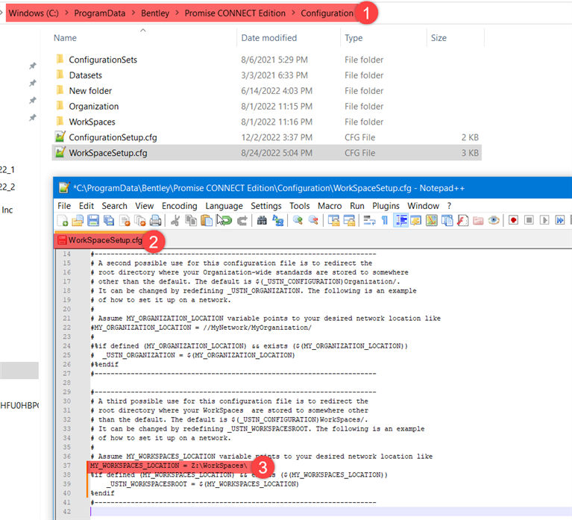Toggle Synchronize Horizontal Scrolling
Image resolution: width=572 pixels, height=520 pixels.
(349, 220)
